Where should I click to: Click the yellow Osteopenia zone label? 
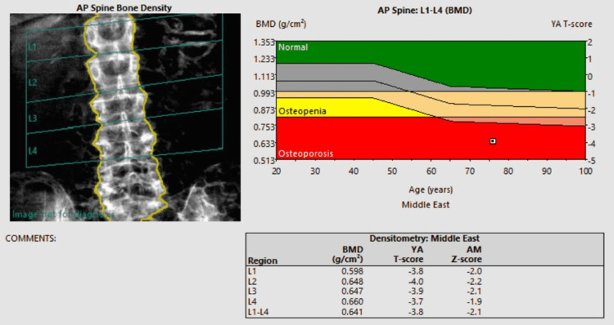[x=302, y=111]
